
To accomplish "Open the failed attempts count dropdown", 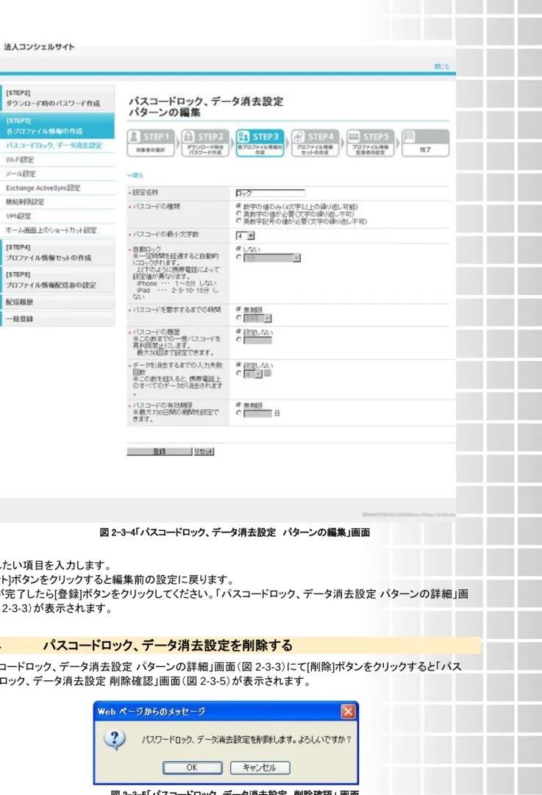I will pyautogui.click(x=253, y=374).
